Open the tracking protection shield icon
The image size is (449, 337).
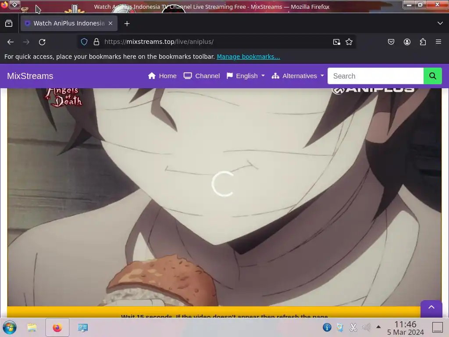click(84, 42)
